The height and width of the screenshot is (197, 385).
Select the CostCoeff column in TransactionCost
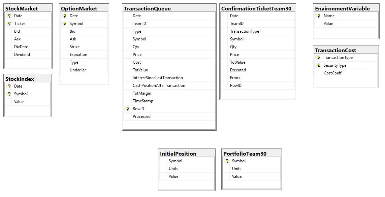pyautogui.click(x=332, y=73)
